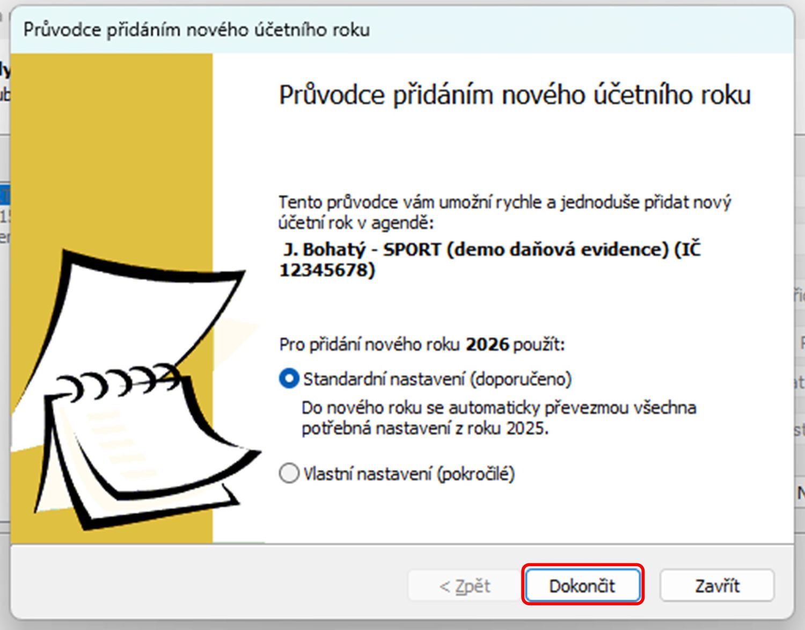Click the dialog title bar text
The width and height of the screenshot is (805, 630).
196,30
